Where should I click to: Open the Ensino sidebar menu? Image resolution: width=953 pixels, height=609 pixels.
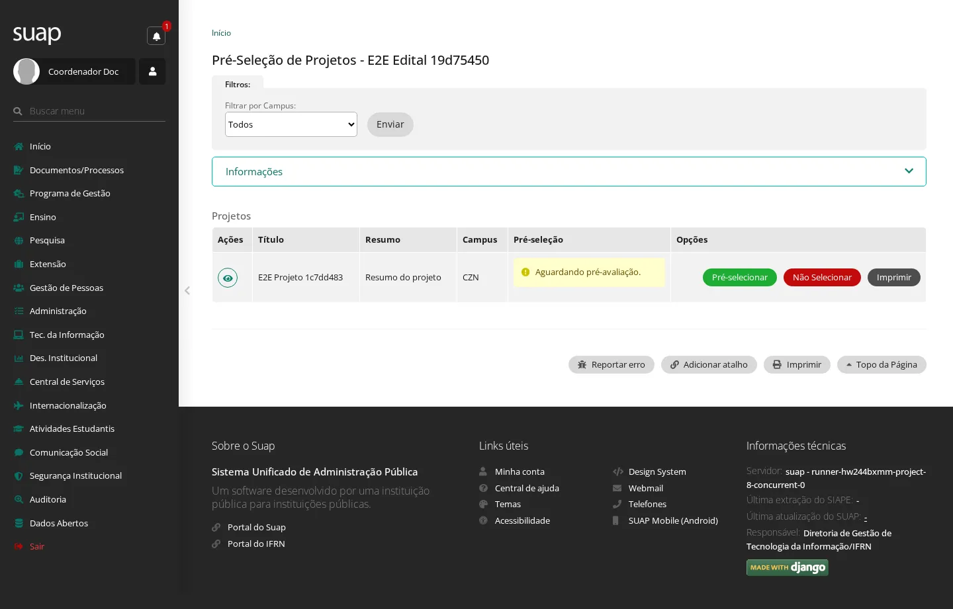pyautogui.click(x=89, y=217)
